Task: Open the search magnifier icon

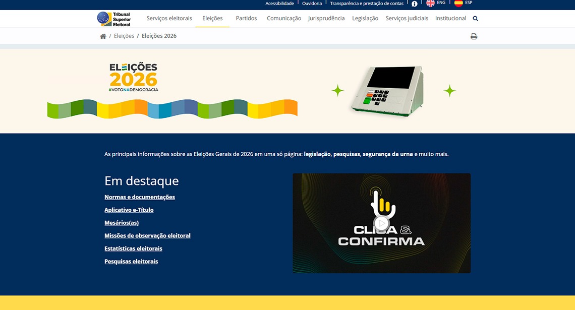Action: point(475,18)
